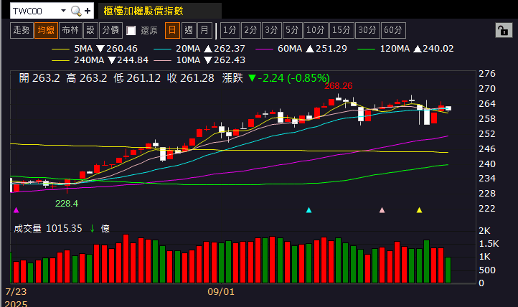Click the 收 261.28 close price

point(190,78)
